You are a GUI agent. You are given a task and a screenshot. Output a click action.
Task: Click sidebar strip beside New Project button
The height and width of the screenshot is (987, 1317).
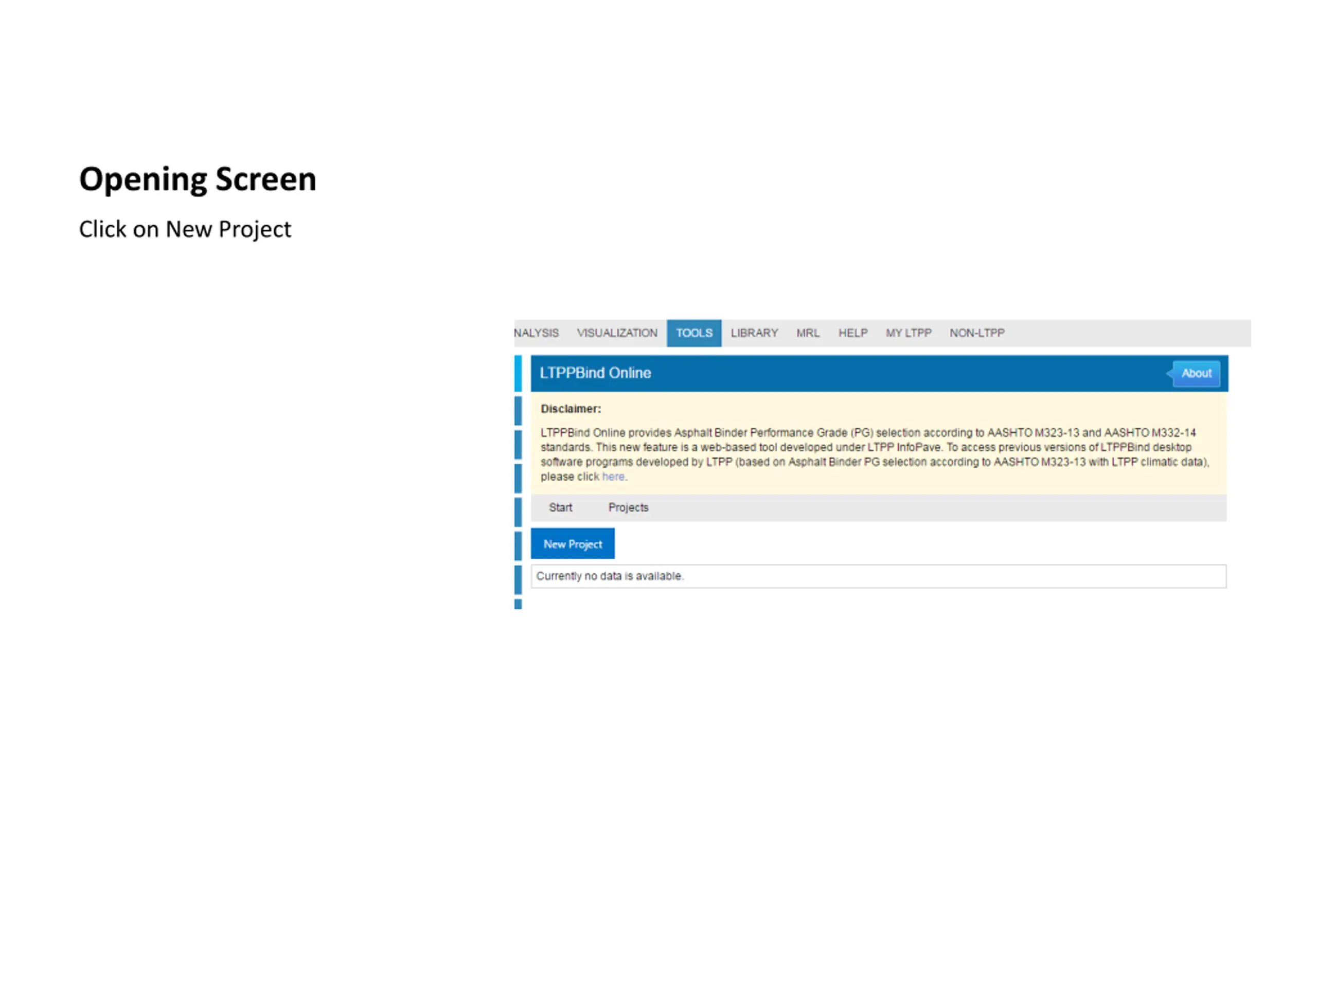tap(518, 545)
